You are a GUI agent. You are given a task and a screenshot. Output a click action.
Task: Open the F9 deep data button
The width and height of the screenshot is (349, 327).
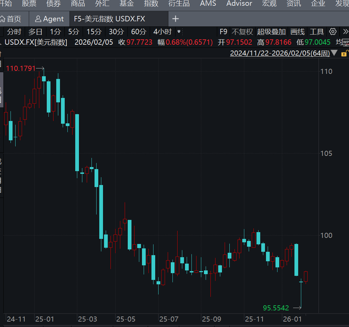click(x=223, y=32)
